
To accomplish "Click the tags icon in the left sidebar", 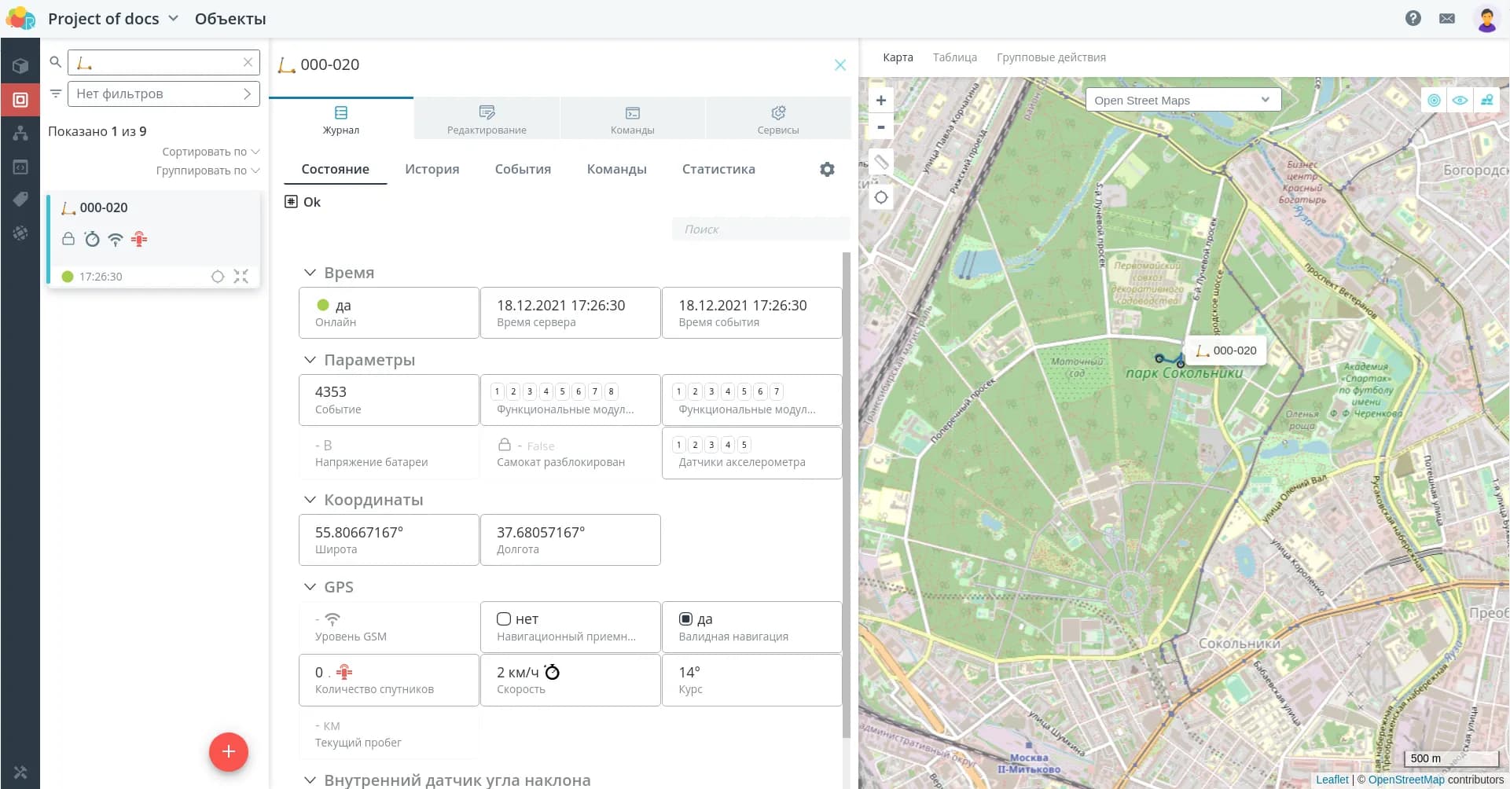I will 20,199.
